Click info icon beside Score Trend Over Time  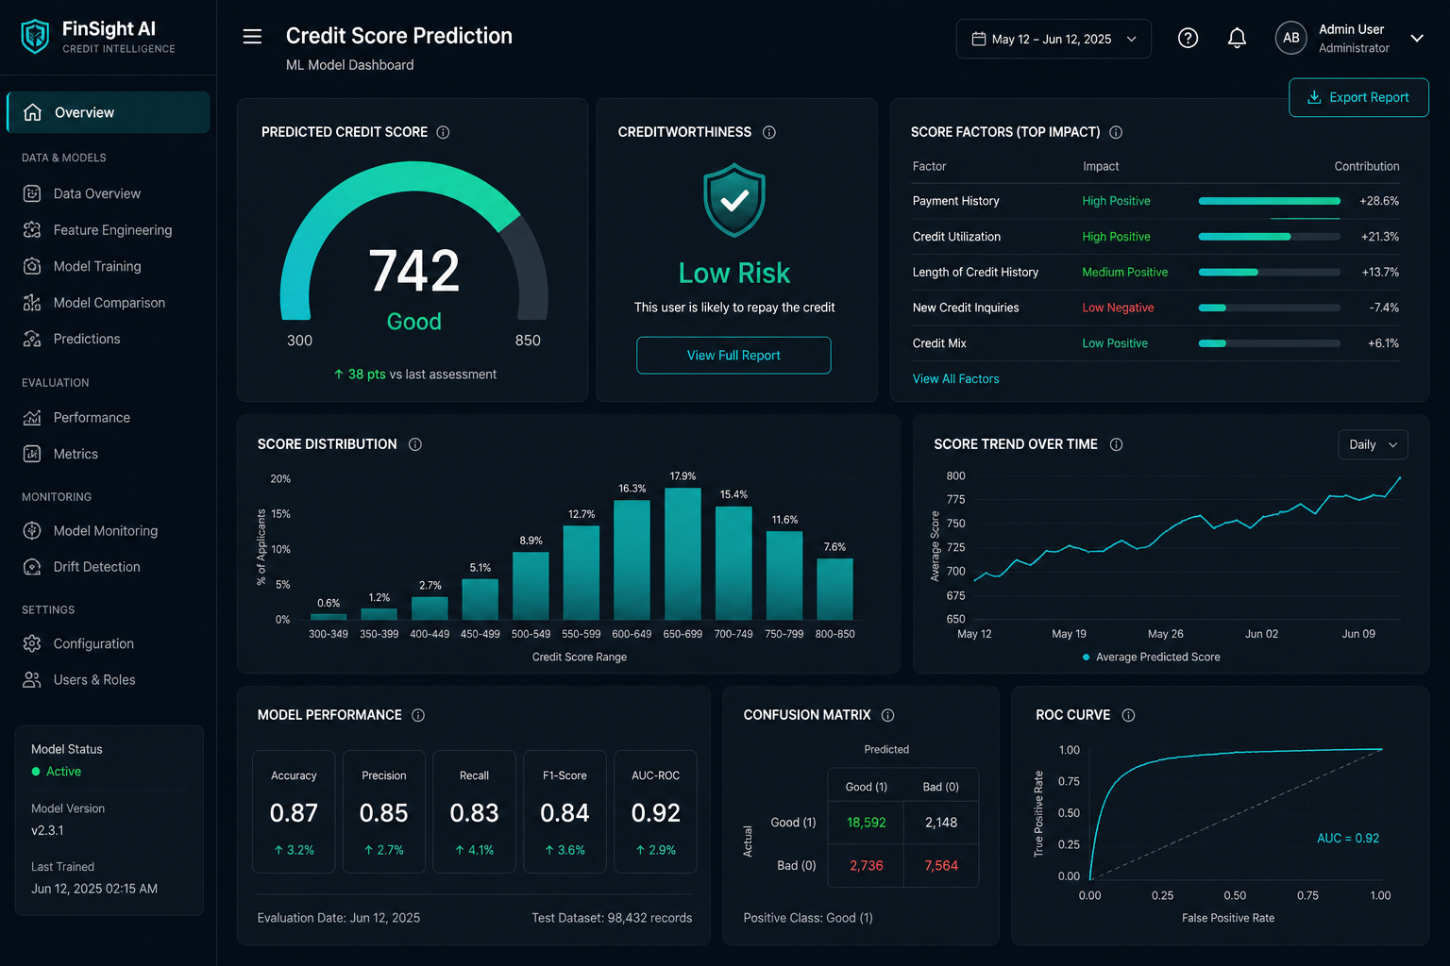pyautogui.click(x=1116, y=444)
